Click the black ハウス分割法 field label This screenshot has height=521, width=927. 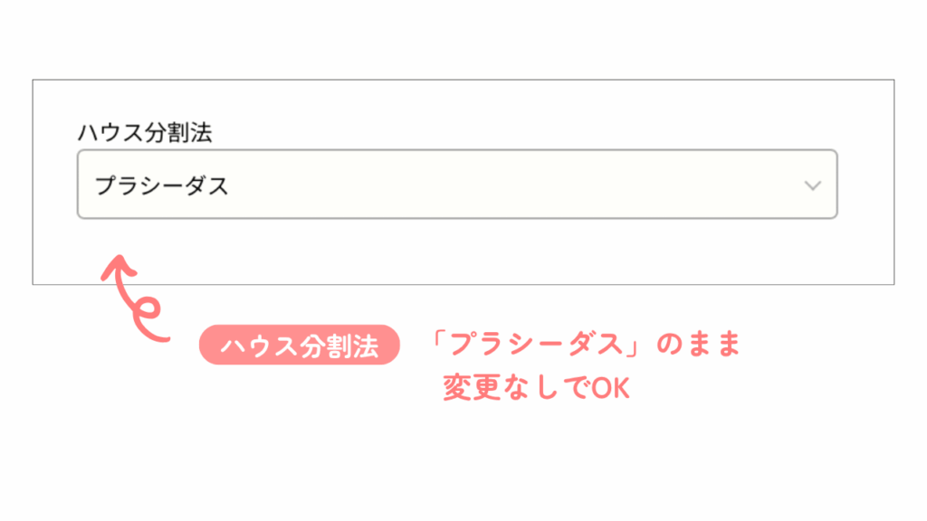(x=145, y=132)
